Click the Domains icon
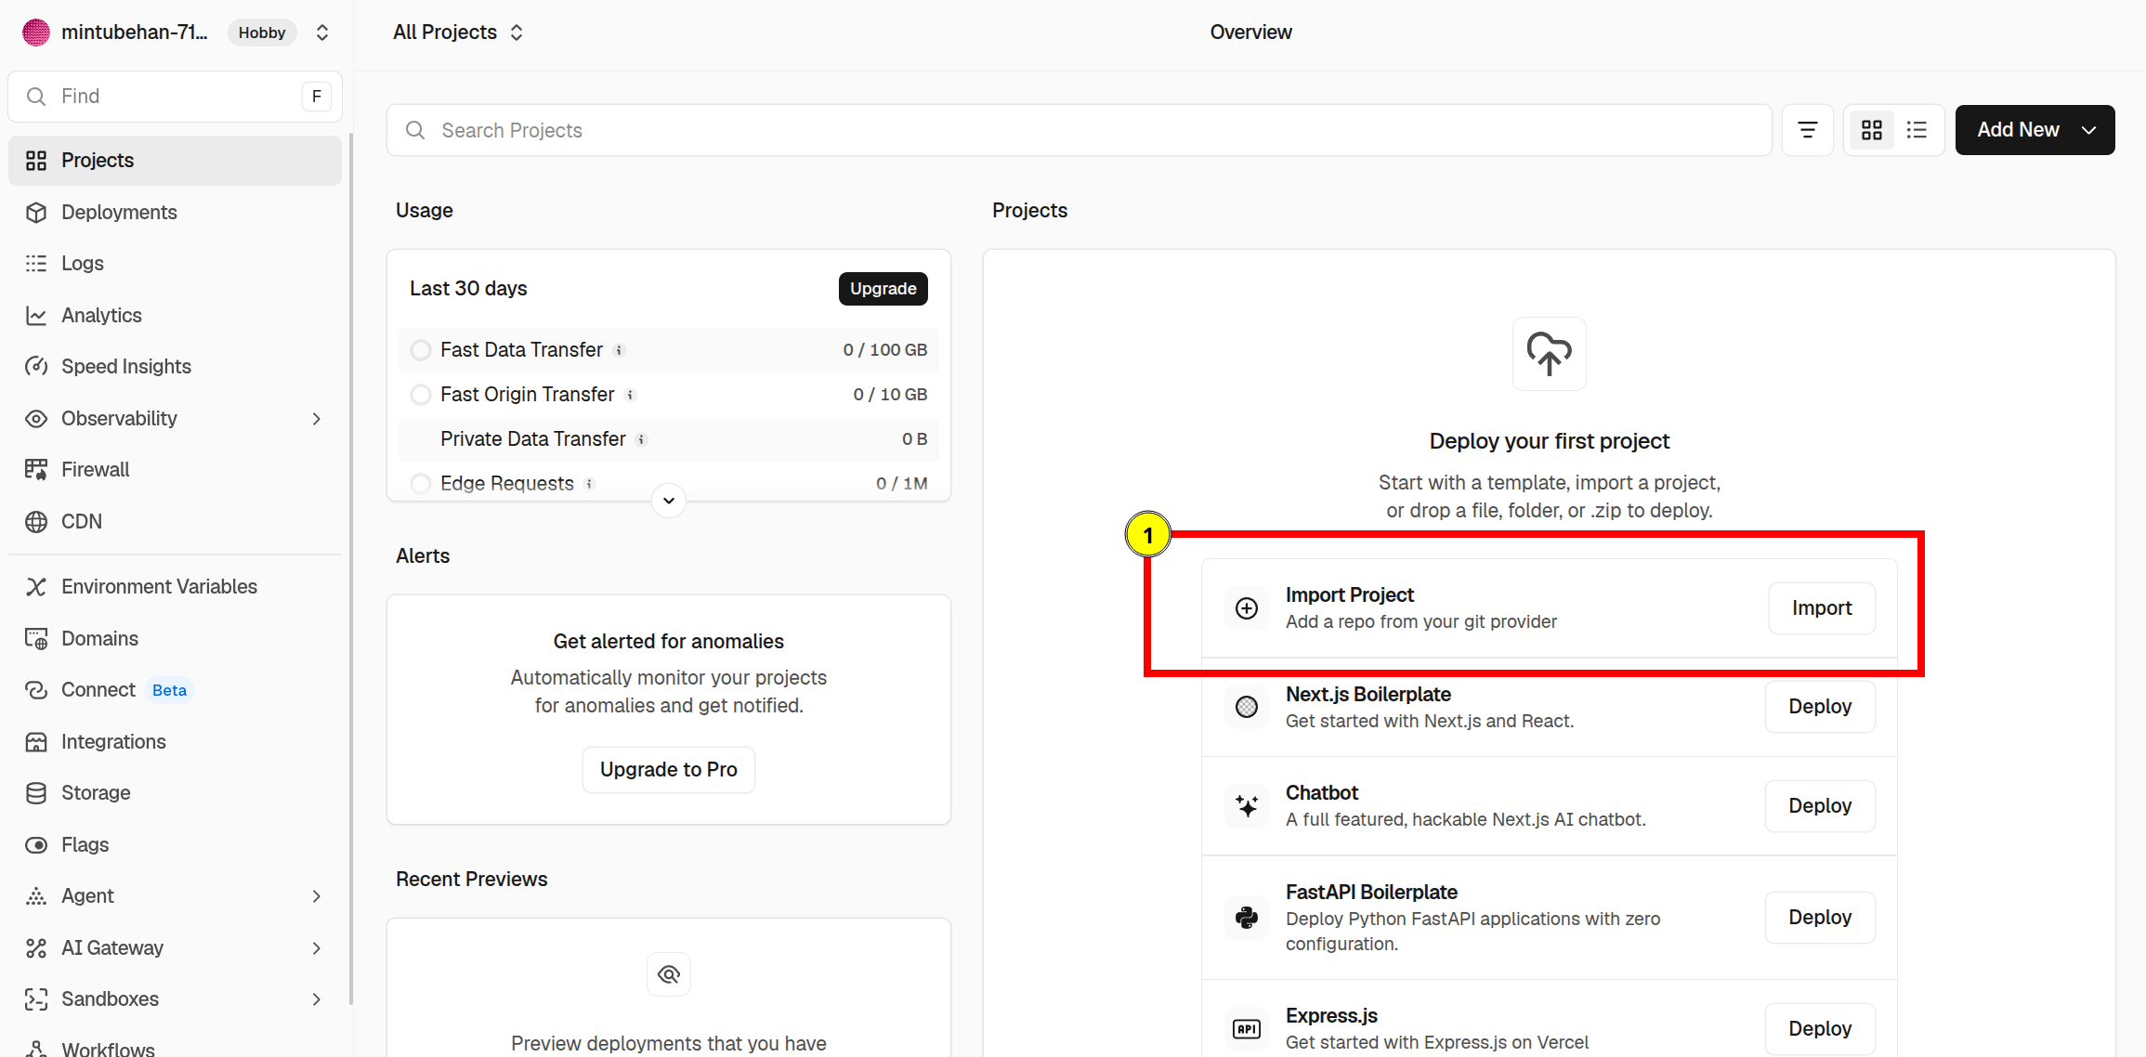The width and height of the screenshot is (2146, 1057). point(36,639)
